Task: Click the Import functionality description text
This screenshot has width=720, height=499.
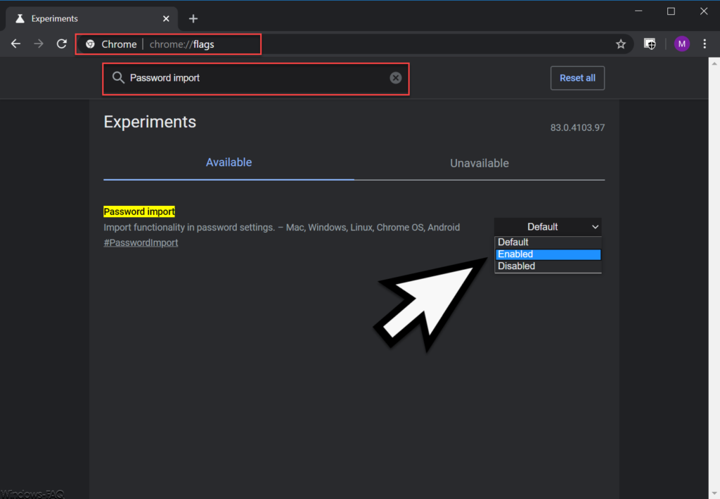Action: coord(281,227)
